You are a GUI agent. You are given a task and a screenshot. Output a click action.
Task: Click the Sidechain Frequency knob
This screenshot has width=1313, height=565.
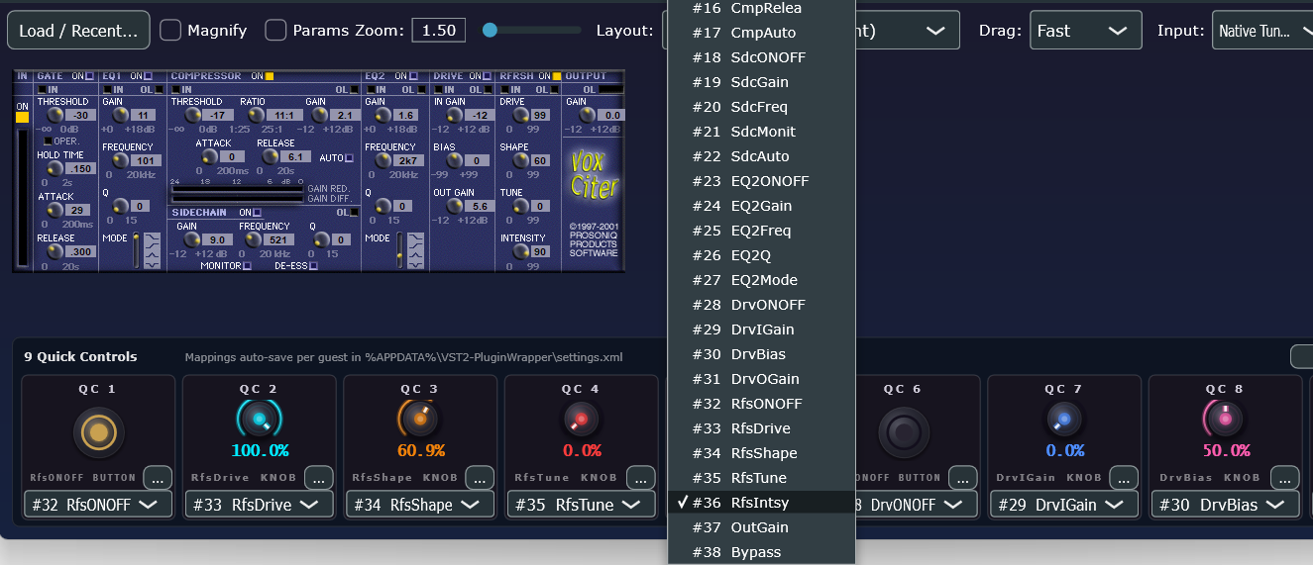[x=253, y=239]
